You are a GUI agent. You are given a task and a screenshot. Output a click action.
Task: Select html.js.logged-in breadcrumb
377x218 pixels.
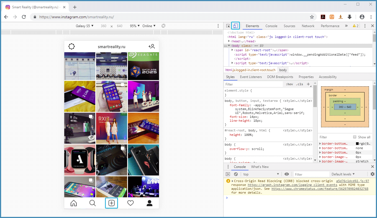[x=250, y=70]
